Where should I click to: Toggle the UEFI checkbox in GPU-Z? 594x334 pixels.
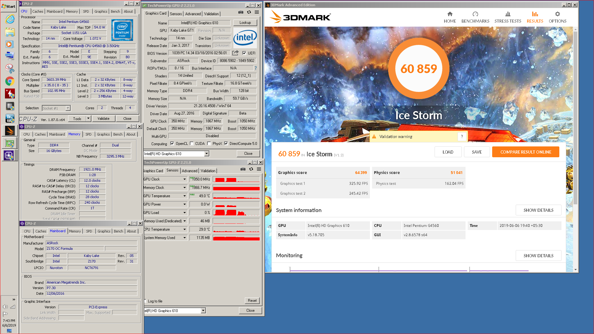point(244,53)
